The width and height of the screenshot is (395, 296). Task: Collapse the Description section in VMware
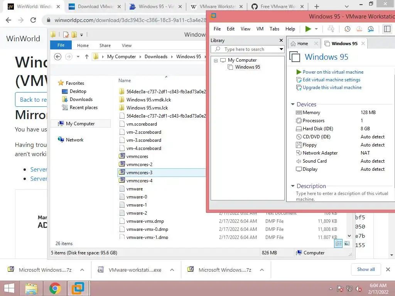tap(293, 186)
